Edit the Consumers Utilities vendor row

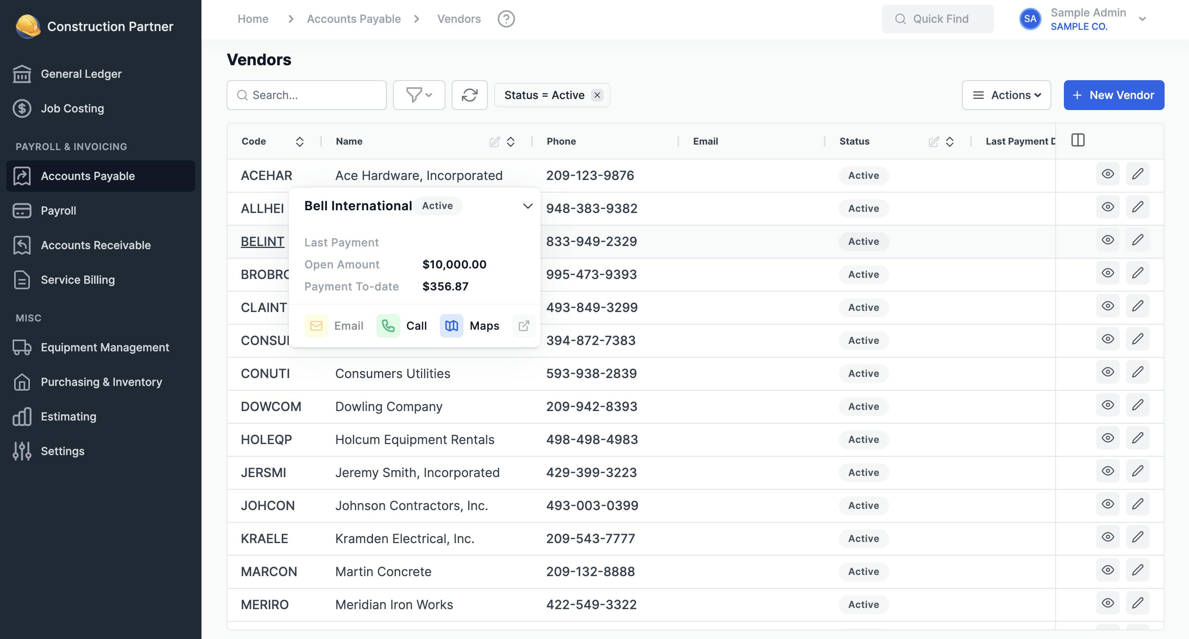pos(1137,372)
